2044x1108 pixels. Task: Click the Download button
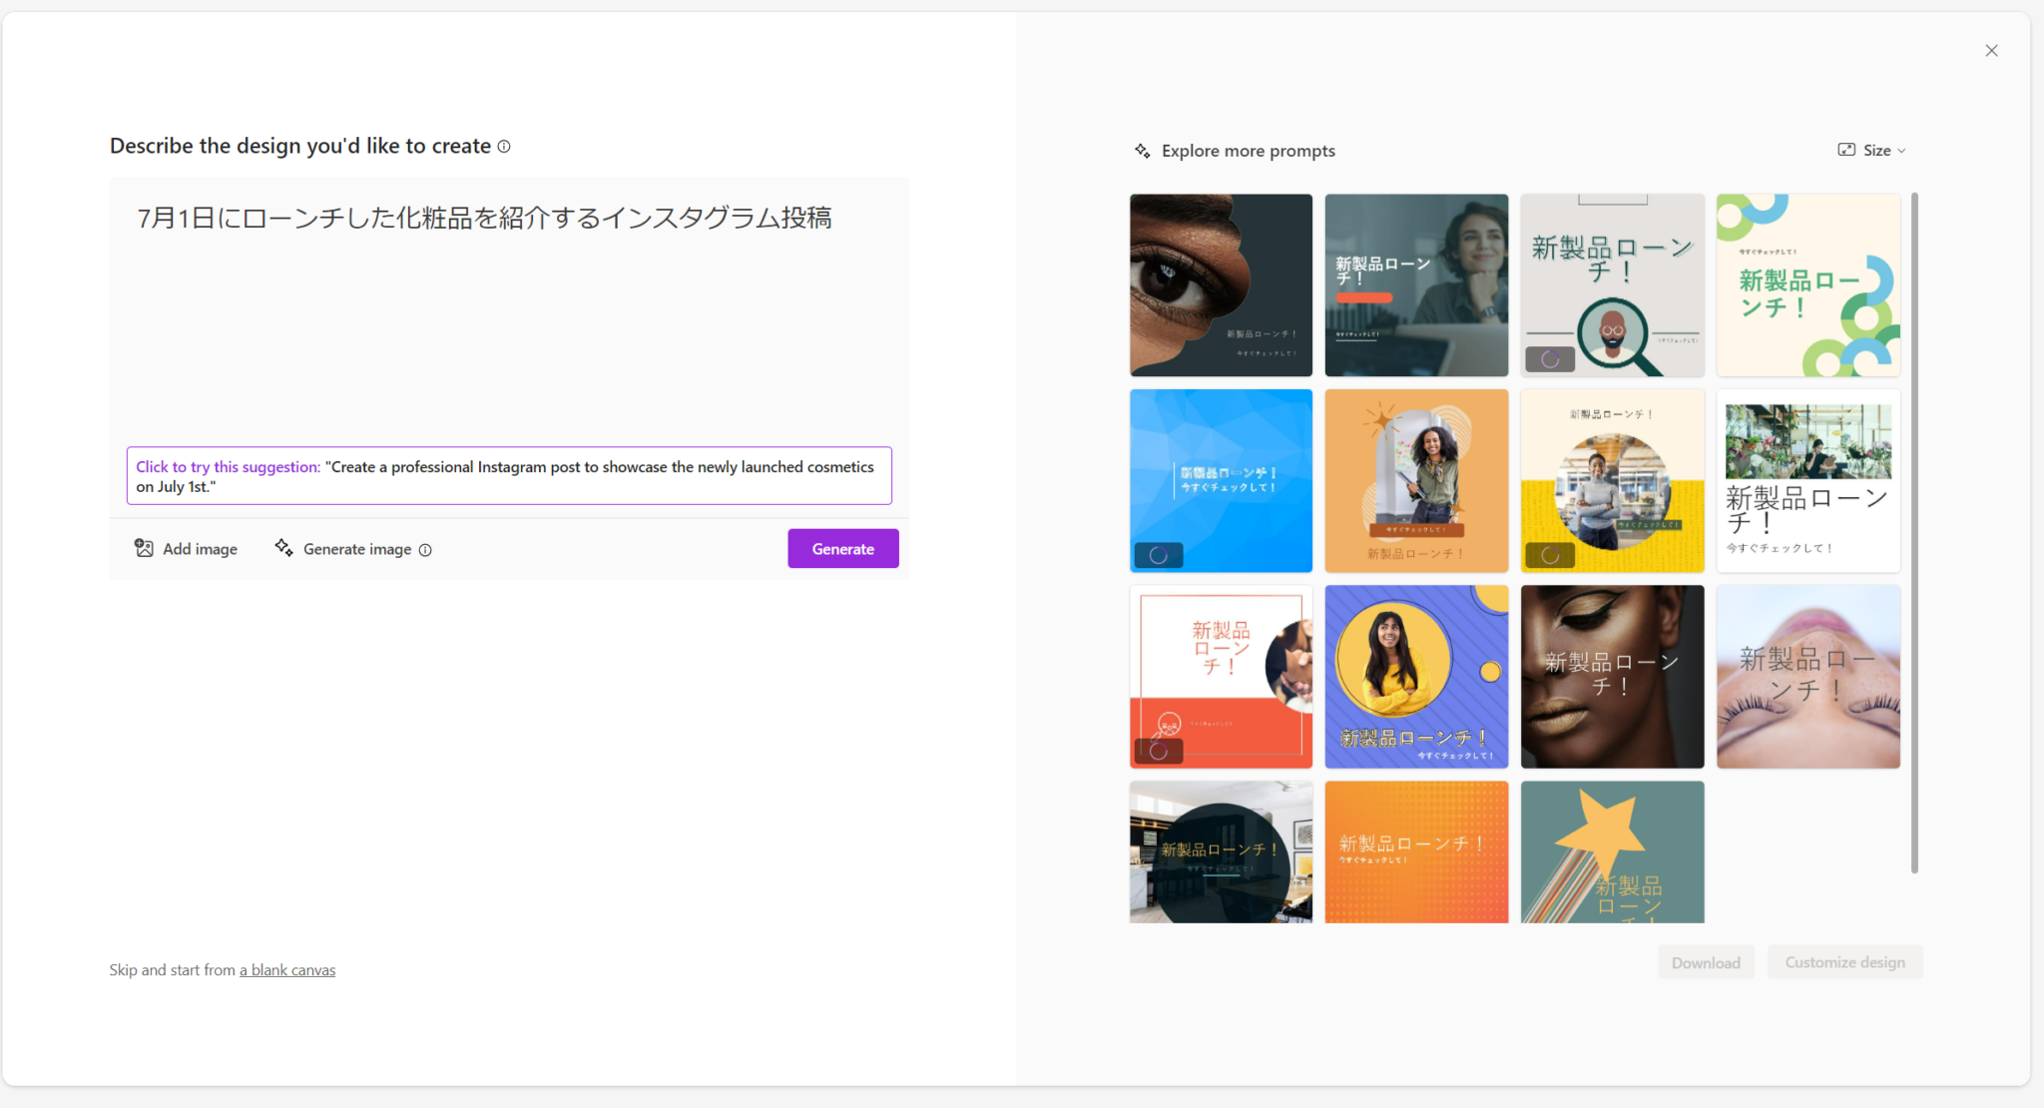point(1706,961)
